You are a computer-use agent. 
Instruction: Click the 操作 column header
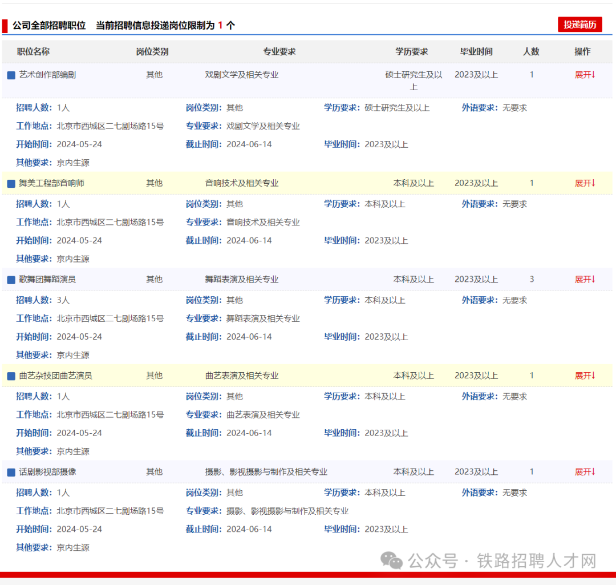(582, 51)
